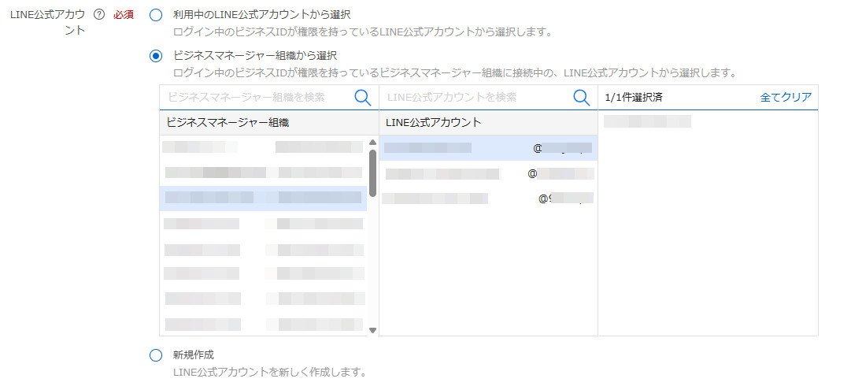The width and height of the screenshot is (851, 386).
Task: Click the 必須 required label
Action: (124, 15)
